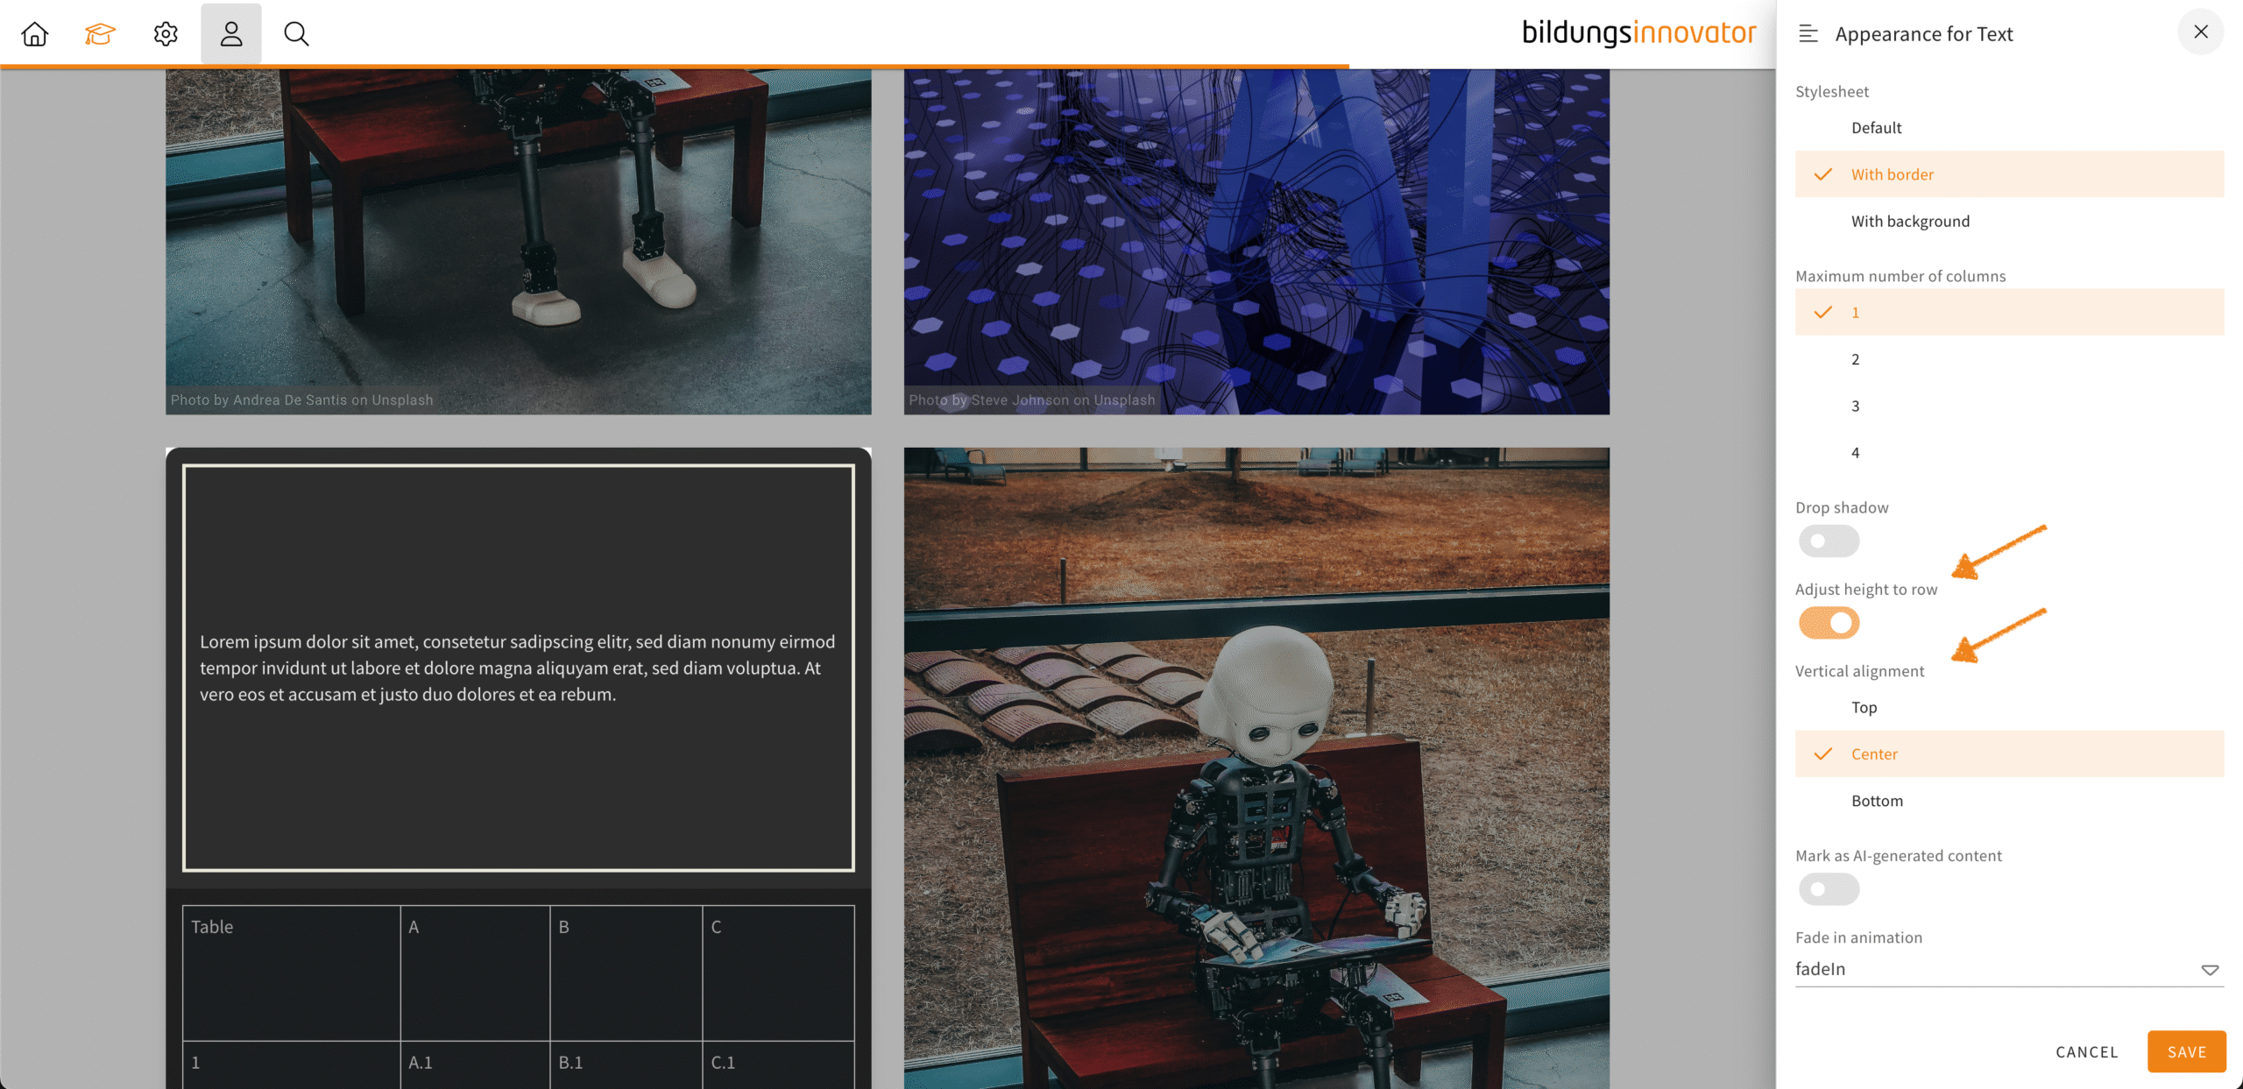2243x1089 pixels.
Task: Disable Adjust height to row toggle
Action: (1829, 623)
